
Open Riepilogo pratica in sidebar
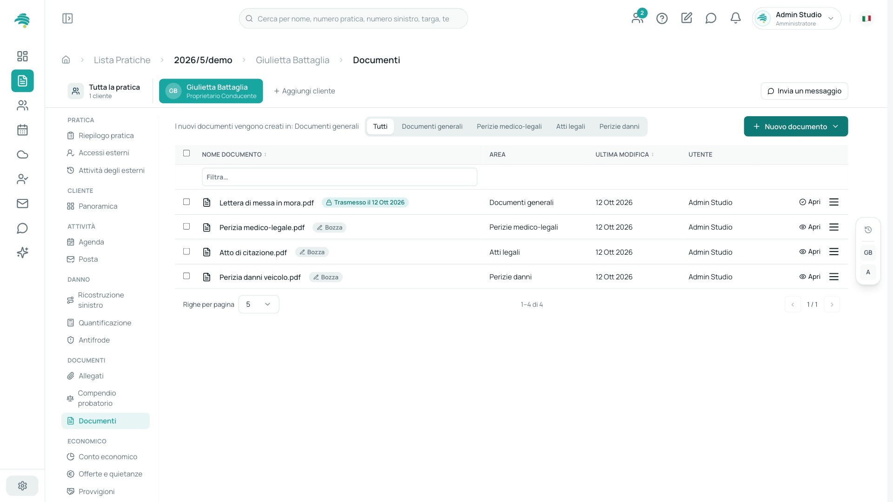106,136
